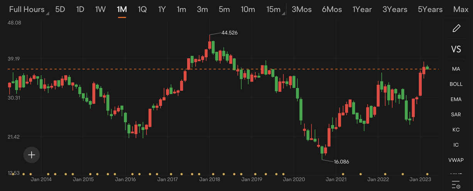Click the 39.19 axis value
Image resolution: width=473 pixels, height=191 pixels.
point(14,59)
